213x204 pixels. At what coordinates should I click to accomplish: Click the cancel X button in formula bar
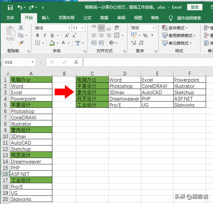pyautogui.click(x=52, y=62)
